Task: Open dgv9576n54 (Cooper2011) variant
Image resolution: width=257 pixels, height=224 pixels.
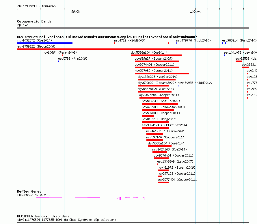Action: click(174, 155)
